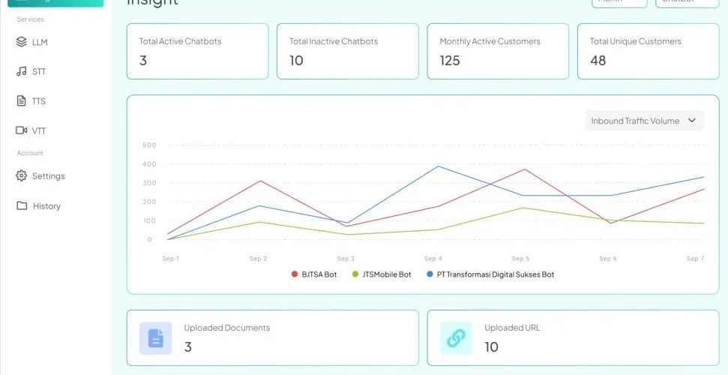The width and height of the screenshot is (728, 375).
Task: Click the Monthly Active Customers card
Action: [498, 51]
